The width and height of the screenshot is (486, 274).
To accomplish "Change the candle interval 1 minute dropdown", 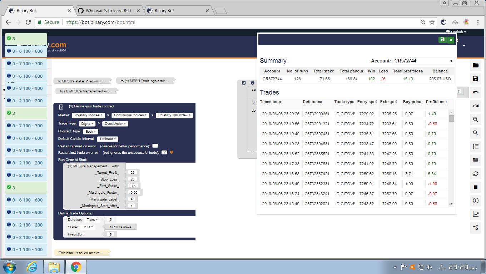I will point(108,139).
